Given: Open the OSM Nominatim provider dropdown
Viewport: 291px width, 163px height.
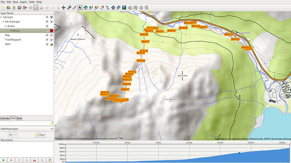Looking at the screenshot, I should [x=27, y=129].
